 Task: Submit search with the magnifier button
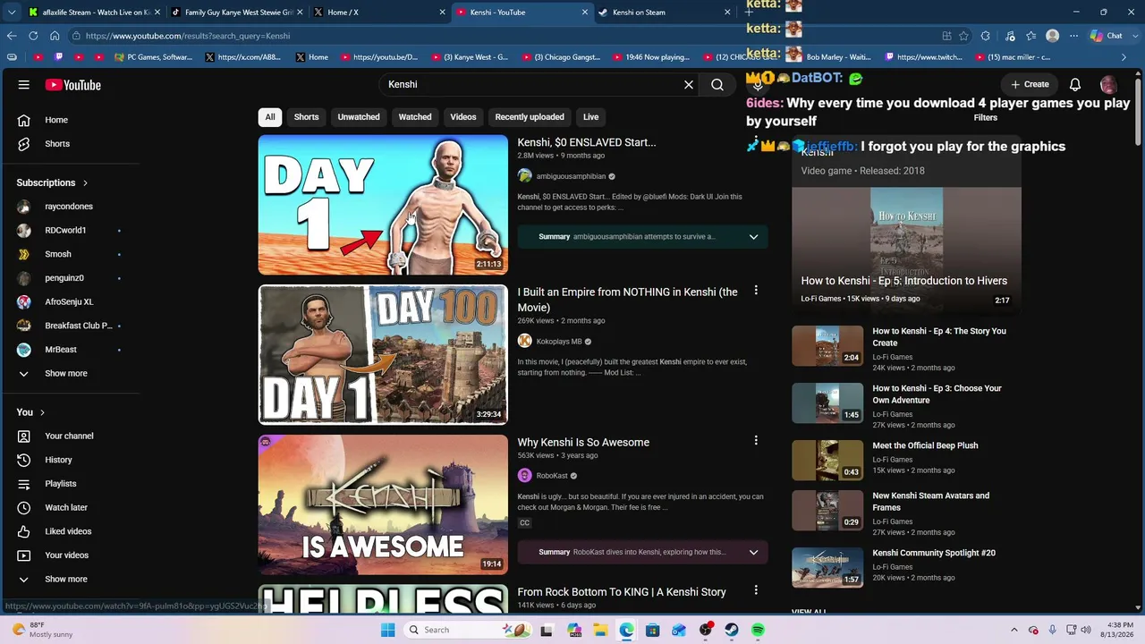click(717, 85)
